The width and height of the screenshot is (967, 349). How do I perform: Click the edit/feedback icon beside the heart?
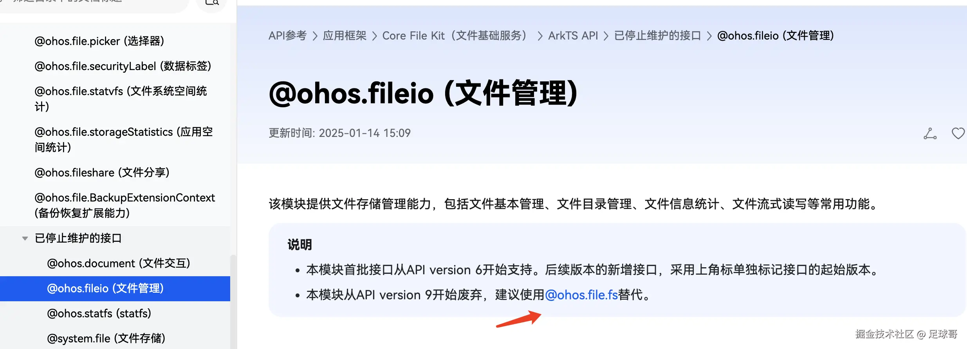tap(930, 133)
